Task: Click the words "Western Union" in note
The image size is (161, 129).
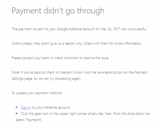Action: (x=71, y=72)
